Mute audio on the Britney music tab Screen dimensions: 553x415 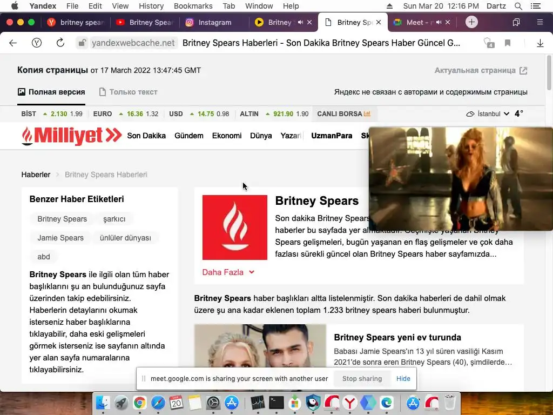coord(300,22)
